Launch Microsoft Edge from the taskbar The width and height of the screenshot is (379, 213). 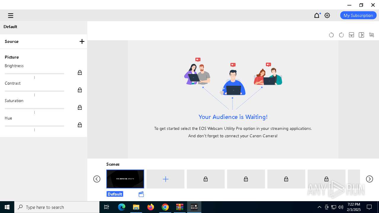122,207
